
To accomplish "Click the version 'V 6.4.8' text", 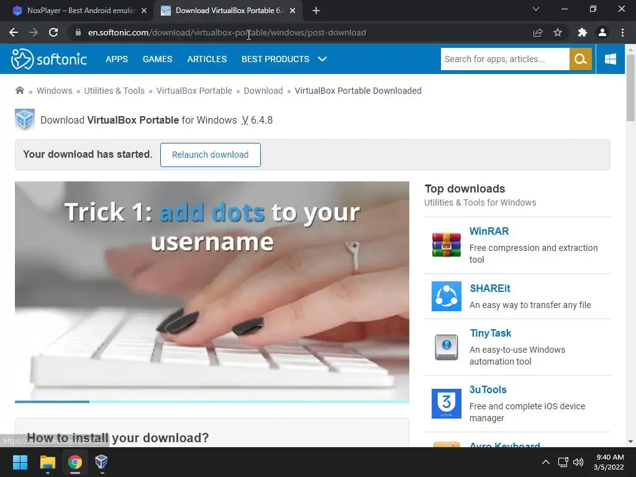I will pyautogui.click(x=257, y=120).
